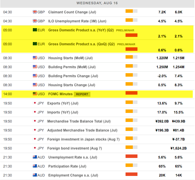Viewport: 195px width, 180px height.
Task: Click the Japan flag in Exports (YoY) row
Action: click(35, 103)
